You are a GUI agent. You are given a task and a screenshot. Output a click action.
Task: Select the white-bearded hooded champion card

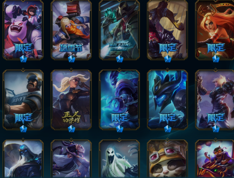[23, 159]
